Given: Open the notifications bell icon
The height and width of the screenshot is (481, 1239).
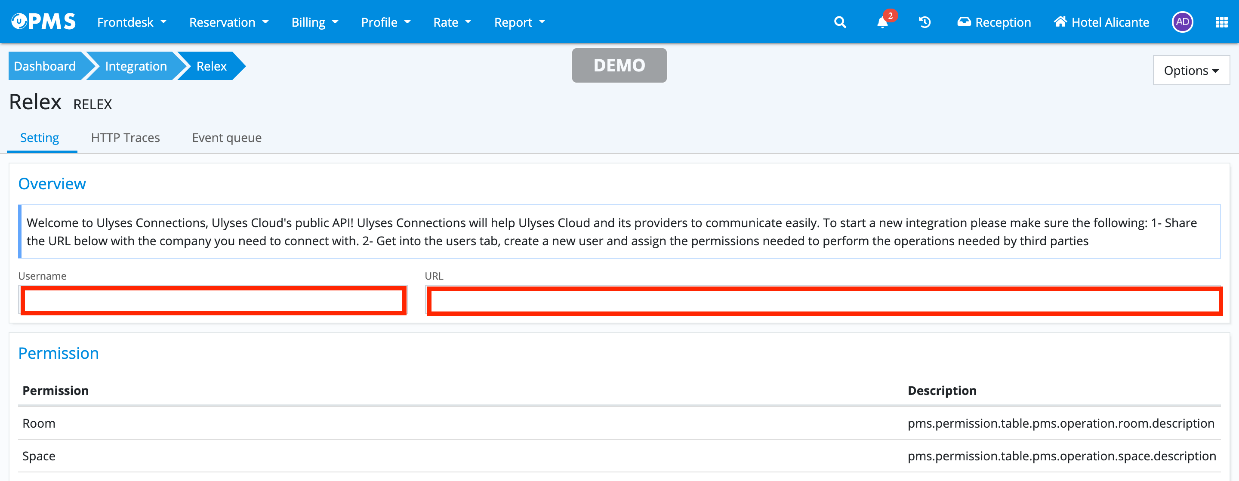Looking at the screenshot, I should 882,22.
